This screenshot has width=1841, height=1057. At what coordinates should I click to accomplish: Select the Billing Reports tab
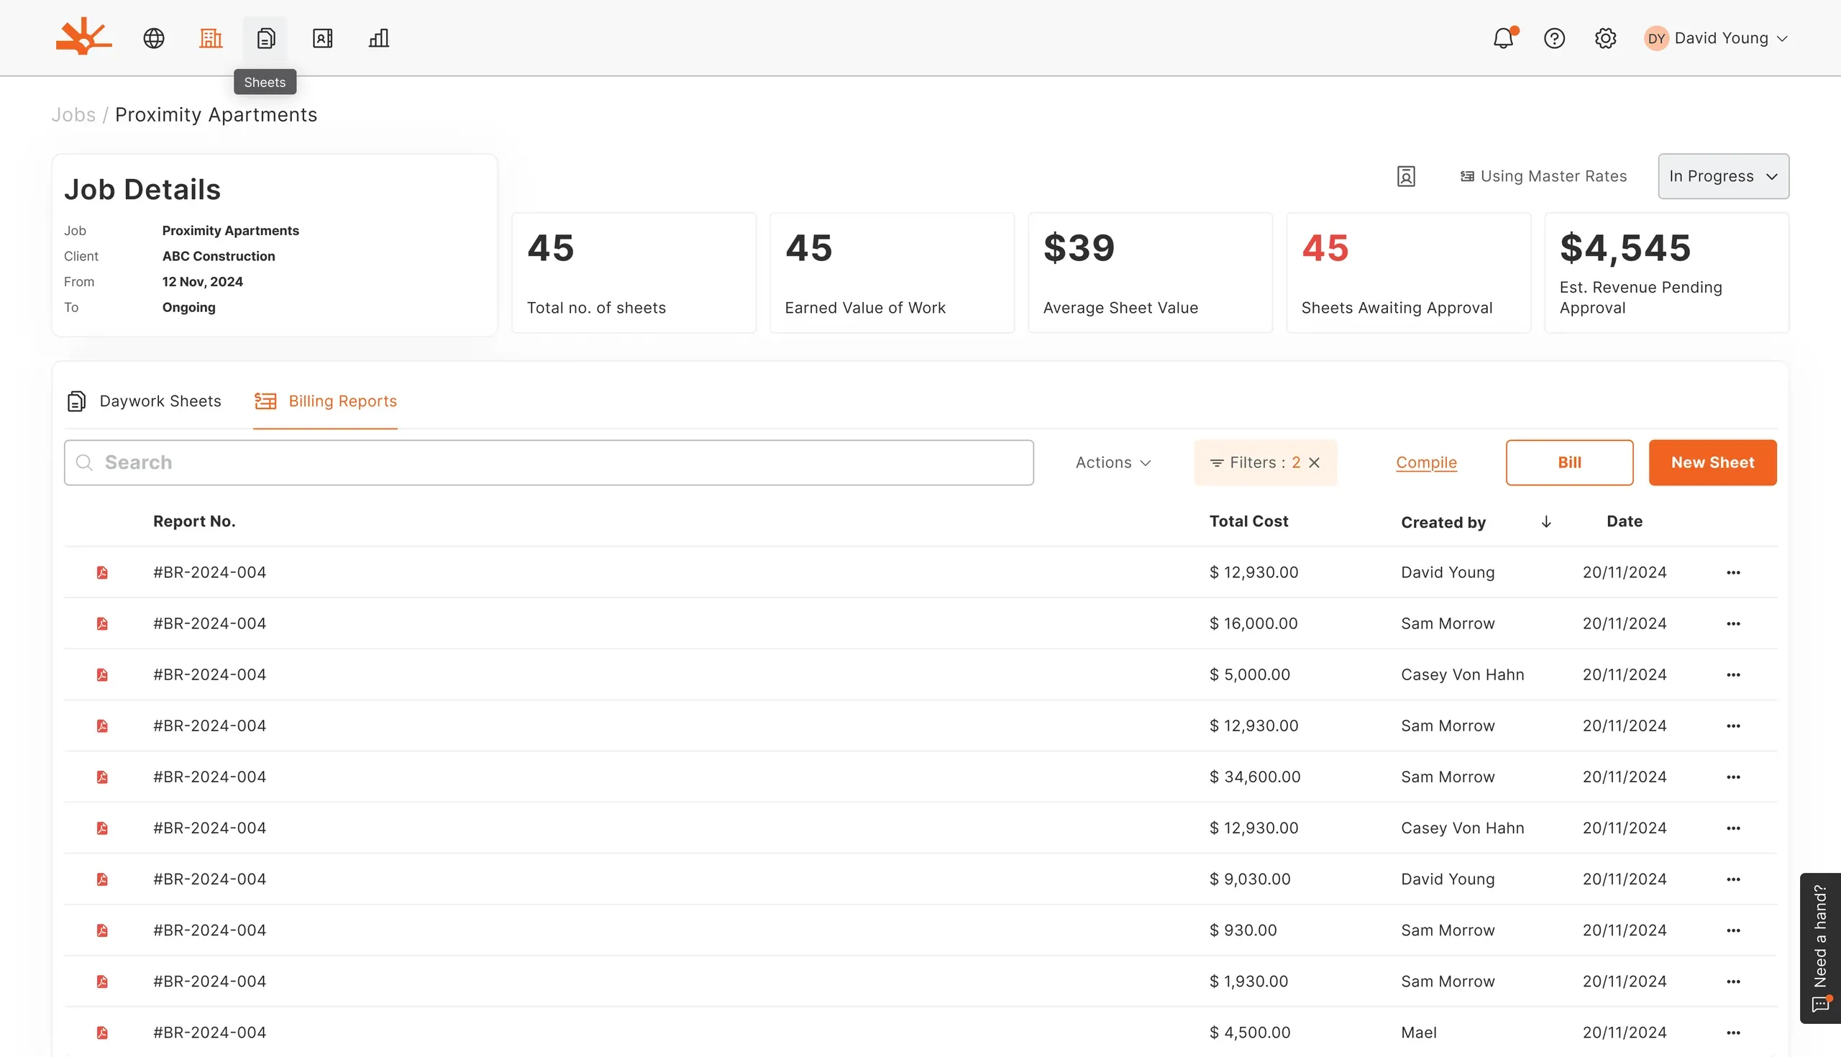[325, 401]
